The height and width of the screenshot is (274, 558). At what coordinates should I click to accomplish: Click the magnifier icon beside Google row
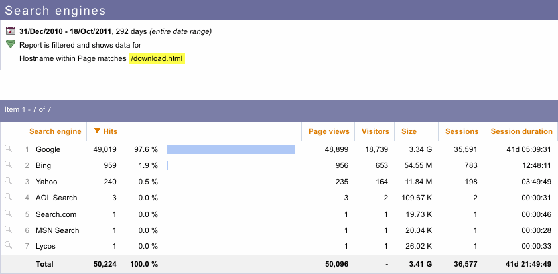[8, 149]
